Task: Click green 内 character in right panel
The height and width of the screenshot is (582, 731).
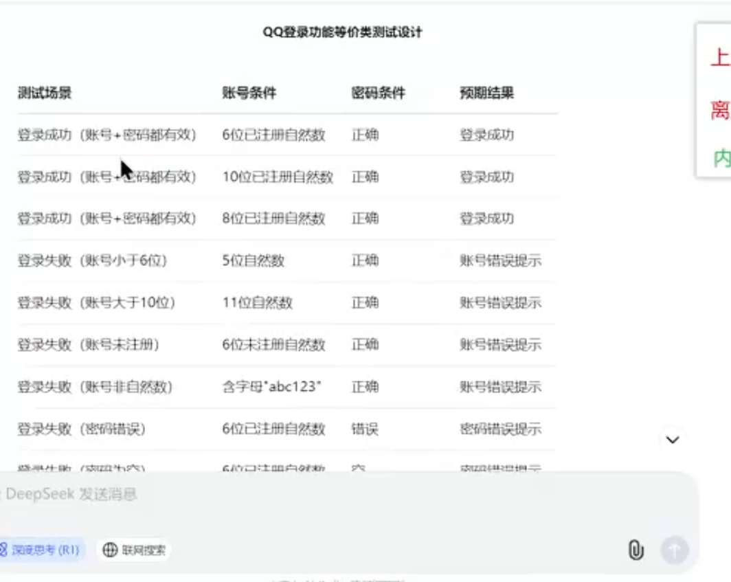Action: pos(721,158)
